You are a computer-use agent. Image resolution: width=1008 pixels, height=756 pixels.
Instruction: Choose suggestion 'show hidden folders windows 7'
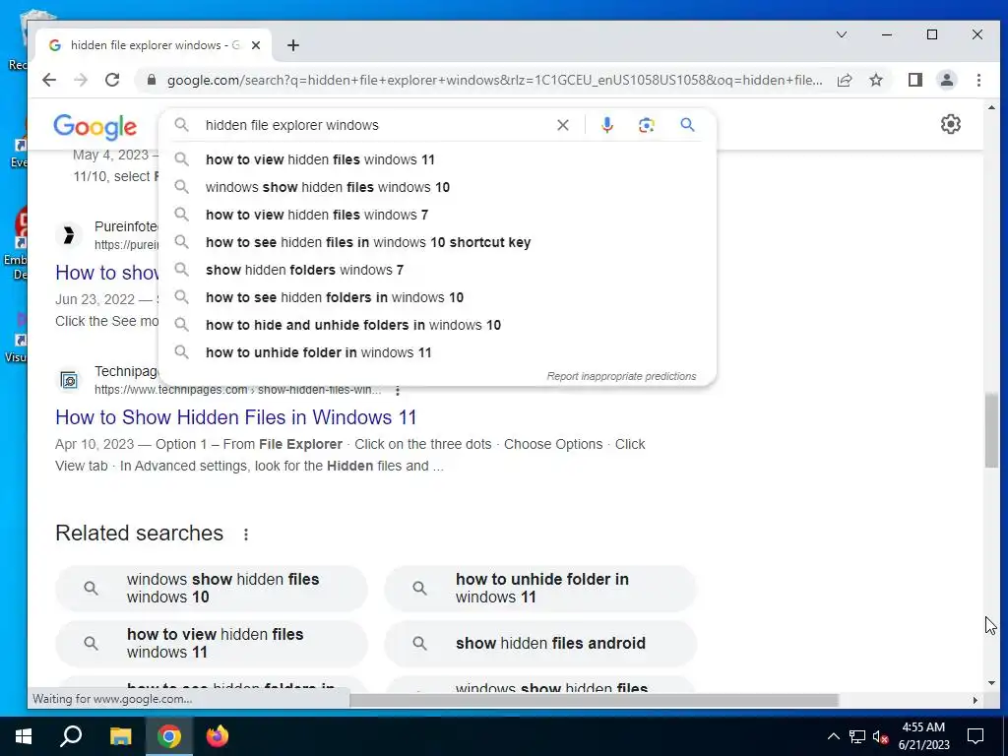click(437, 270)
